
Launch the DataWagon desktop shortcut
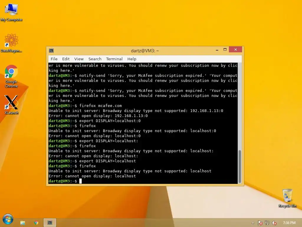(x=12, y=43)
